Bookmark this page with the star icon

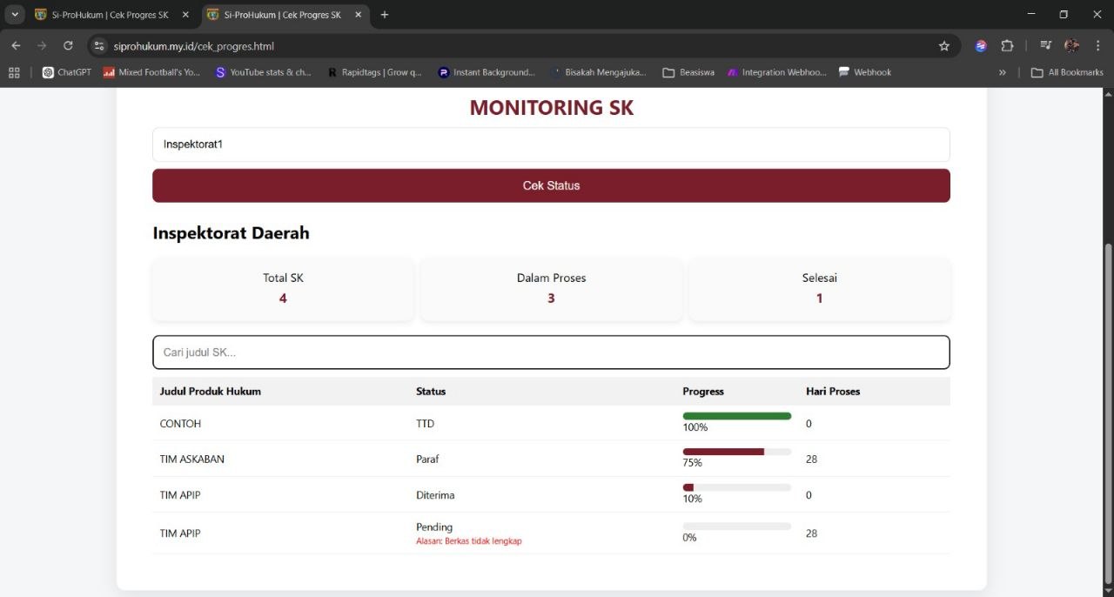(x=944, y=45)
